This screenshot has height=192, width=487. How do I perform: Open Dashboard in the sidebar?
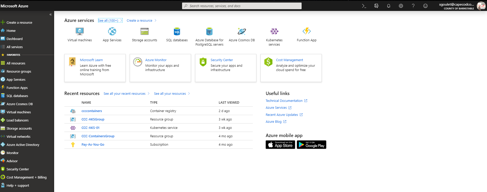(15, 39)
